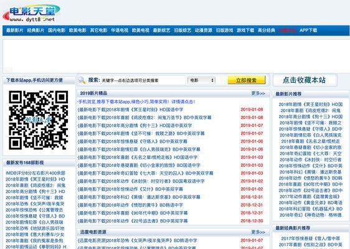Viewport: 350px width, 249px height.
Task: Click 最新发布168部影视 section header
Action: click(25, 162)
